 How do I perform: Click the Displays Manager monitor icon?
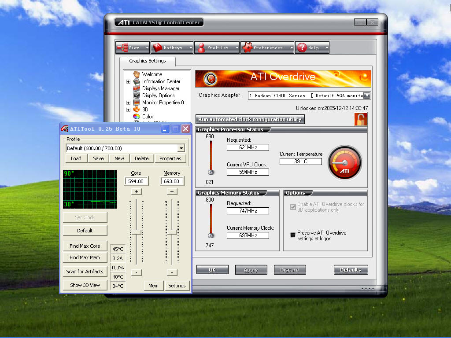(137, 88)
